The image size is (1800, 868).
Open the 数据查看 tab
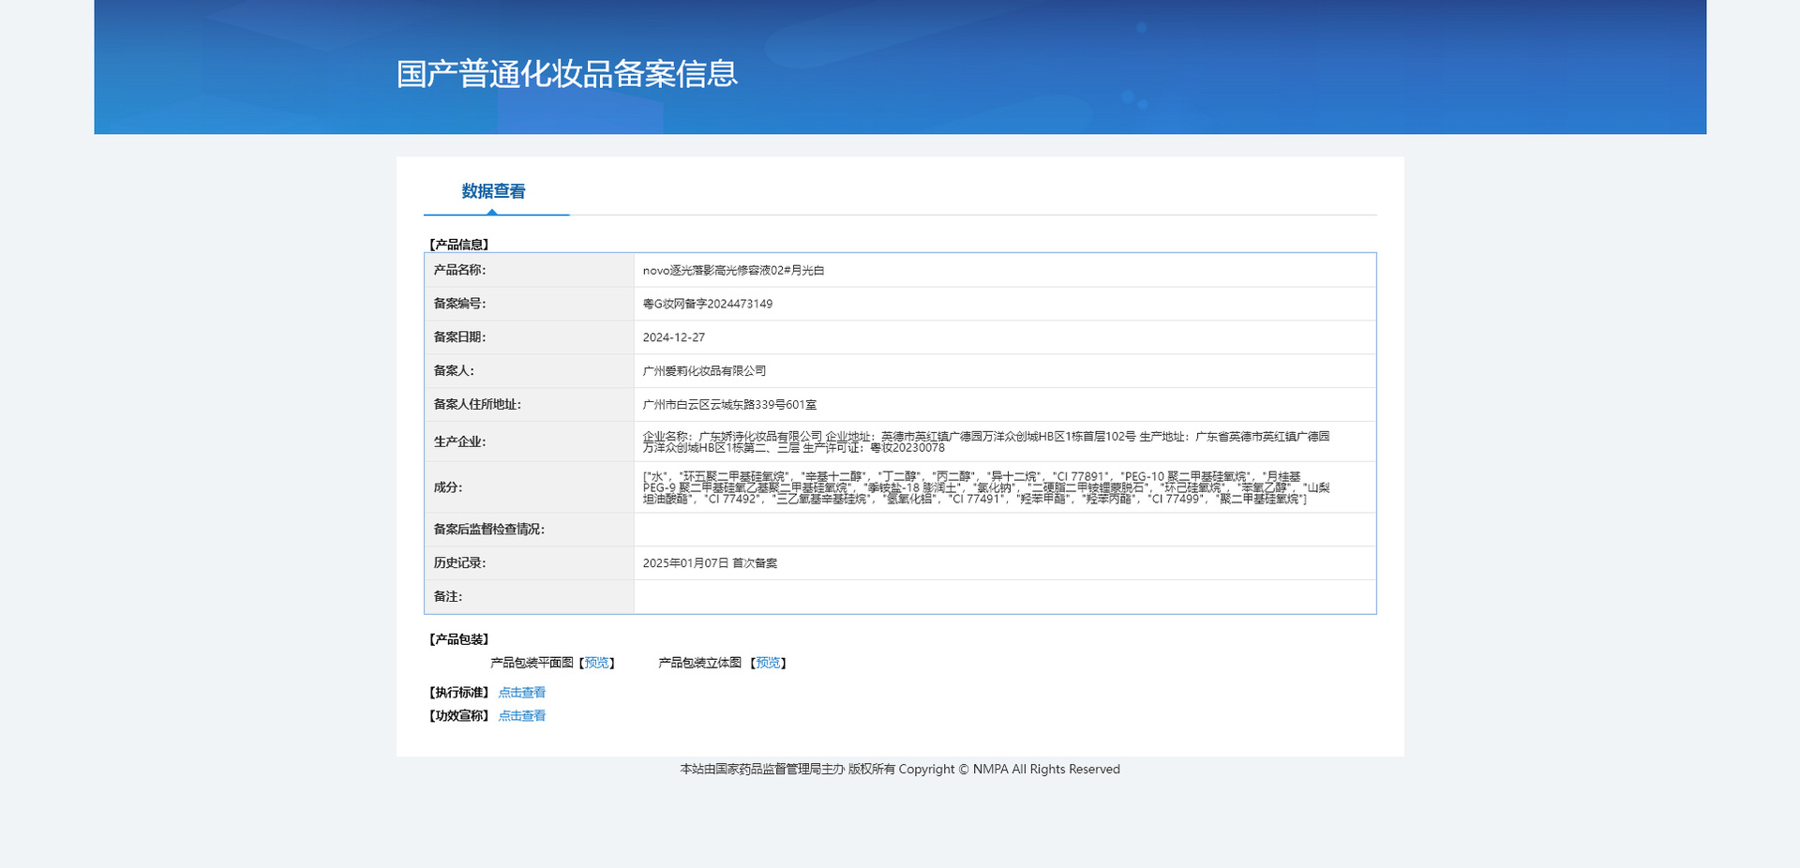click(x=493, y=191)
